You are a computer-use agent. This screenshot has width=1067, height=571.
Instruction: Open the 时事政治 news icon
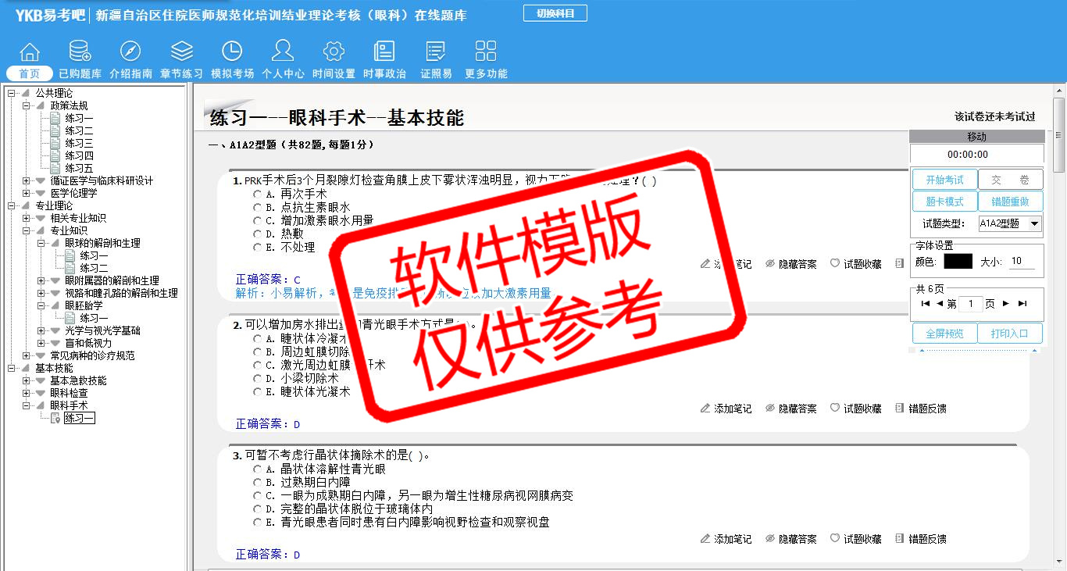point(384,52)
